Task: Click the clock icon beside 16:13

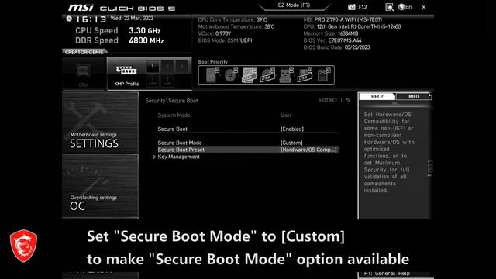Action: (69, 19)
